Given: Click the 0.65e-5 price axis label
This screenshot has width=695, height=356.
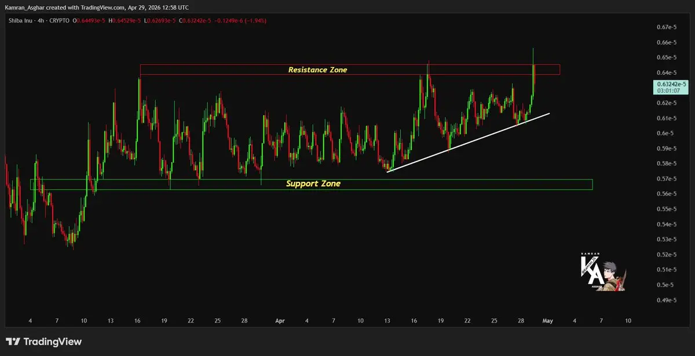Looking at the screenshot, I should (668, 57).
